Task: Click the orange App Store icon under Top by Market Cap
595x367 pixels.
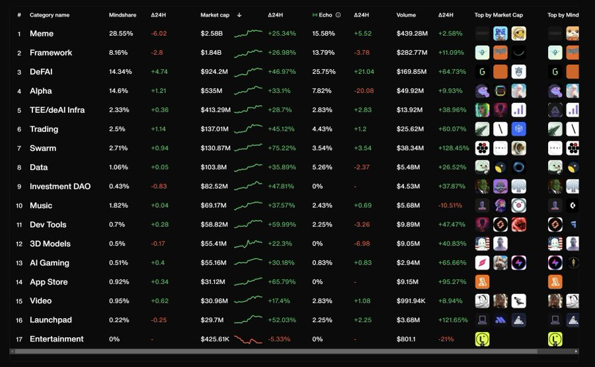Action: click(x=482, y=282)
